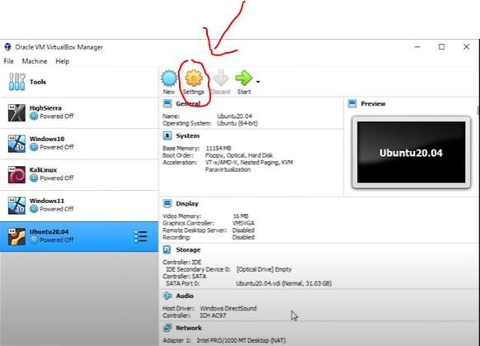Open the Help menu
Screen dimensions: 480x346
click(62, 61)
